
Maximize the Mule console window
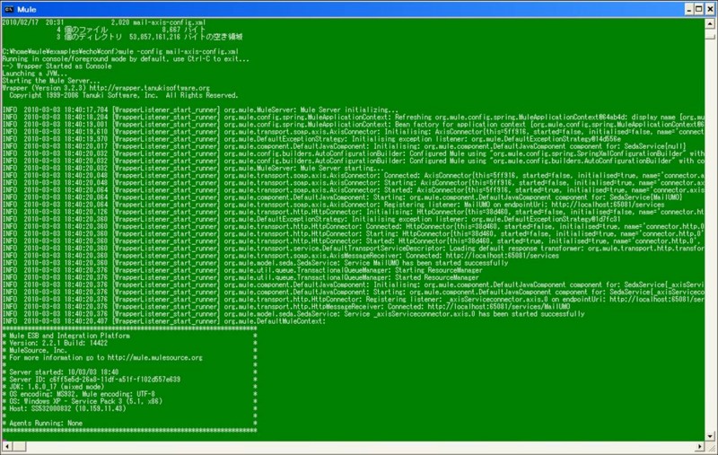[699, 9]
